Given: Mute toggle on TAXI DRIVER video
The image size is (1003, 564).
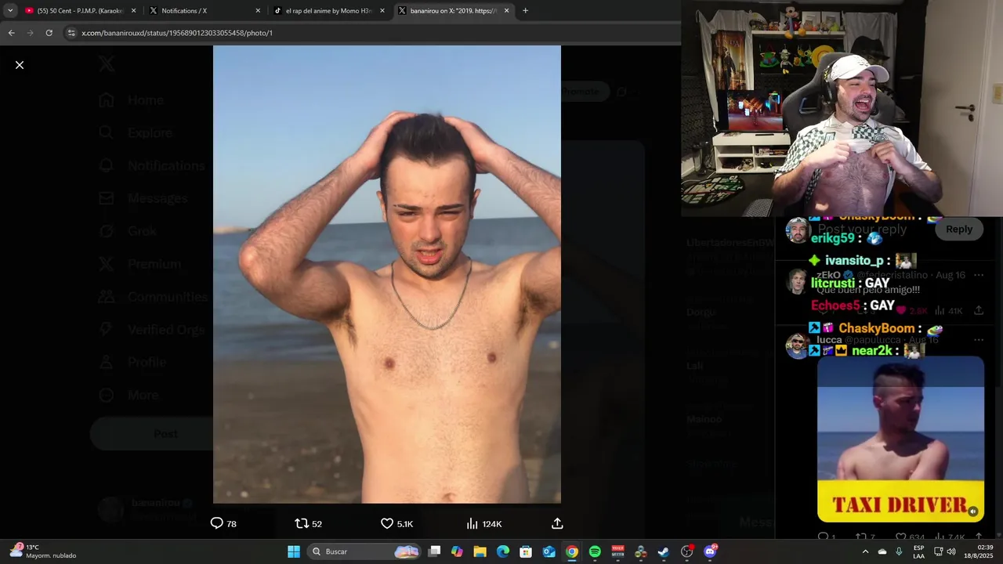Looking at the screenshot, I should [972, 512].
